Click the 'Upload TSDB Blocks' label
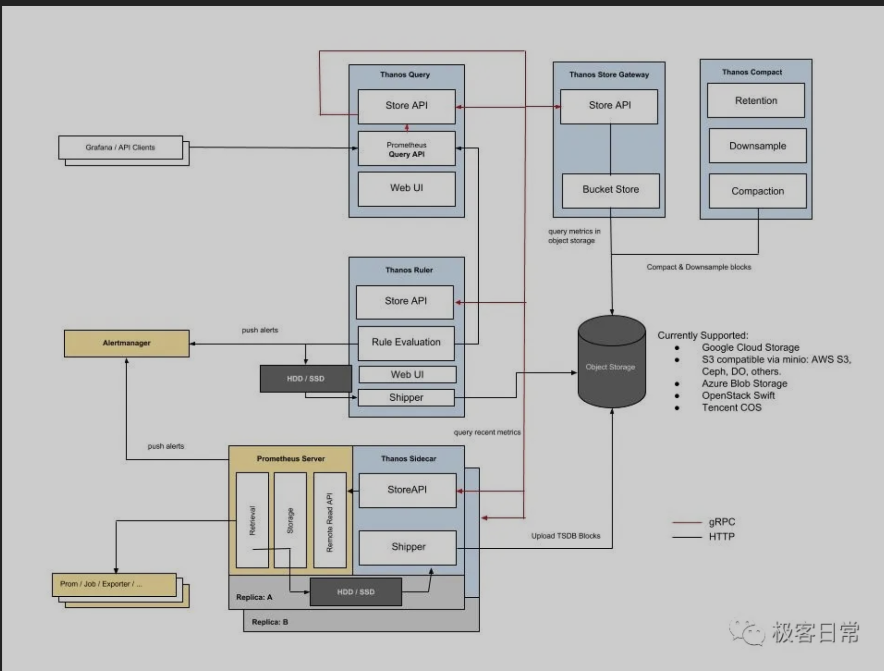884x671 pixels. [x=566, y=536]
